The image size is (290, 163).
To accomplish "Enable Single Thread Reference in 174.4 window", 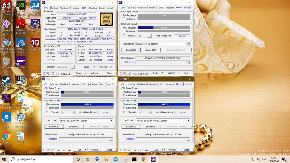I will point(124,19).
